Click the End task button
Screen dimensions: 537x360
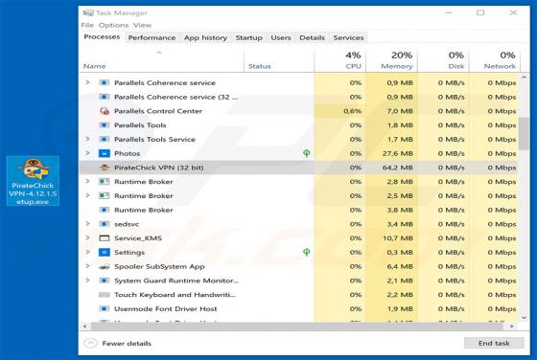pos(494,343)
